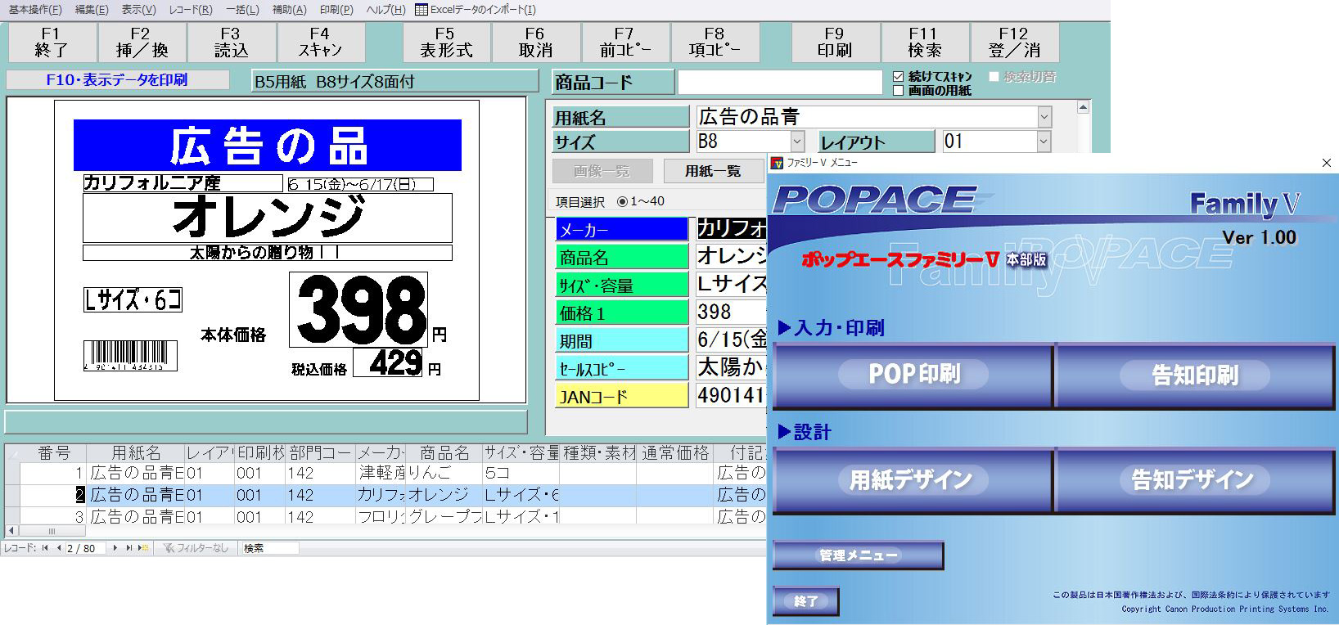Go to first record in navigator
This screenshot has width=1339, height=625.
pos(45,548)
